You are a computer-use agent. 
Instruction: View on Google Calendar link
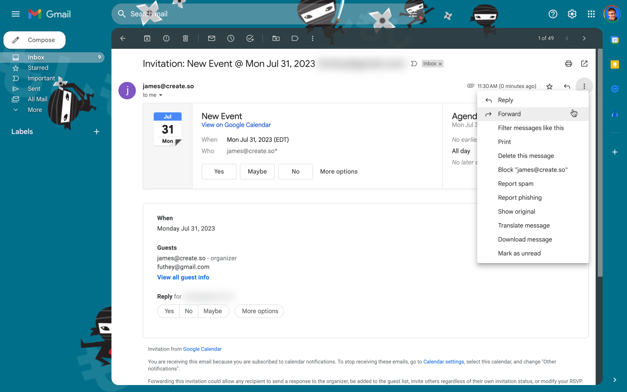point(236,125)
